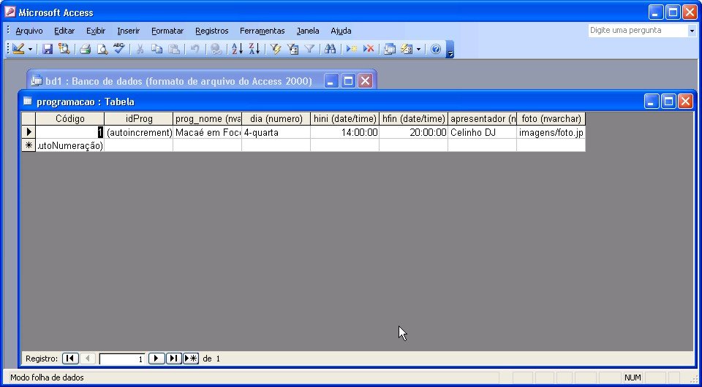The image size is (702, 387).
Task: Delete record using toolbar icon
Action: [369, 49]
